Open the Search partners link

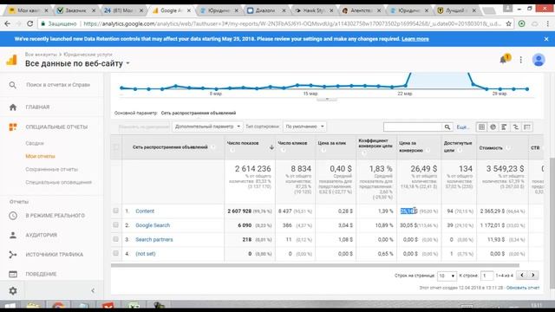(154, 239)
